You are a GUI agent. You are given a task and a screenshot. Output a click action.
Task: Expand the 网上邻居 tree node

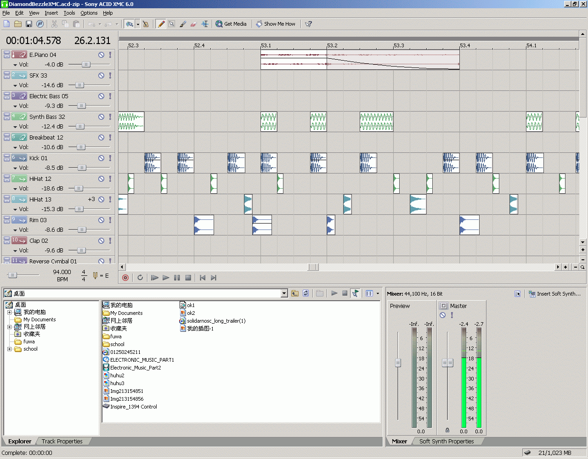(9, 327)
